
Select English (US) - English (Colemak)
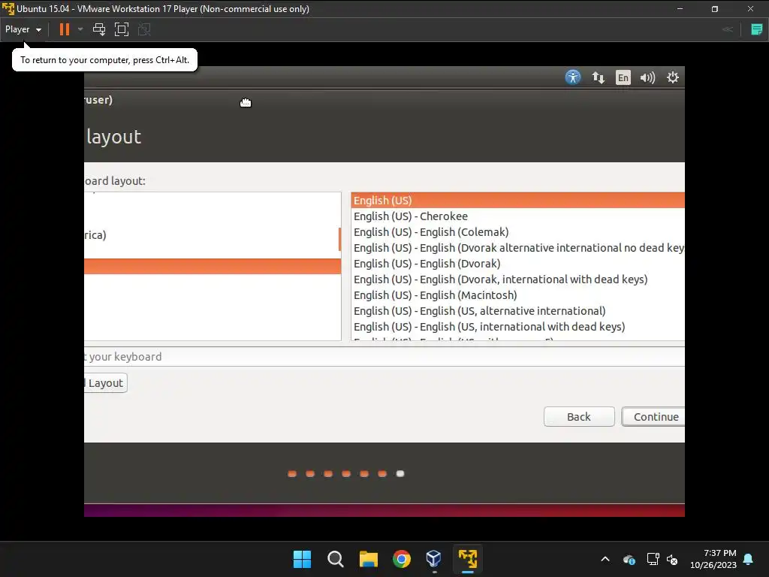518,232
